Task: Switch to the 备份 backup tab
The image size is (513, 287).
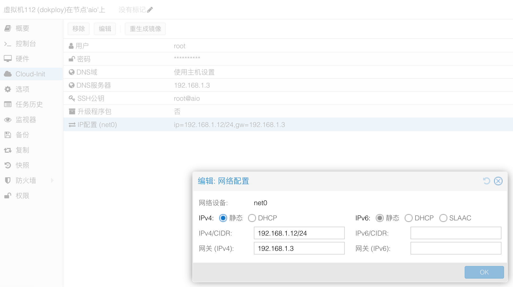Action: (22, 135)
